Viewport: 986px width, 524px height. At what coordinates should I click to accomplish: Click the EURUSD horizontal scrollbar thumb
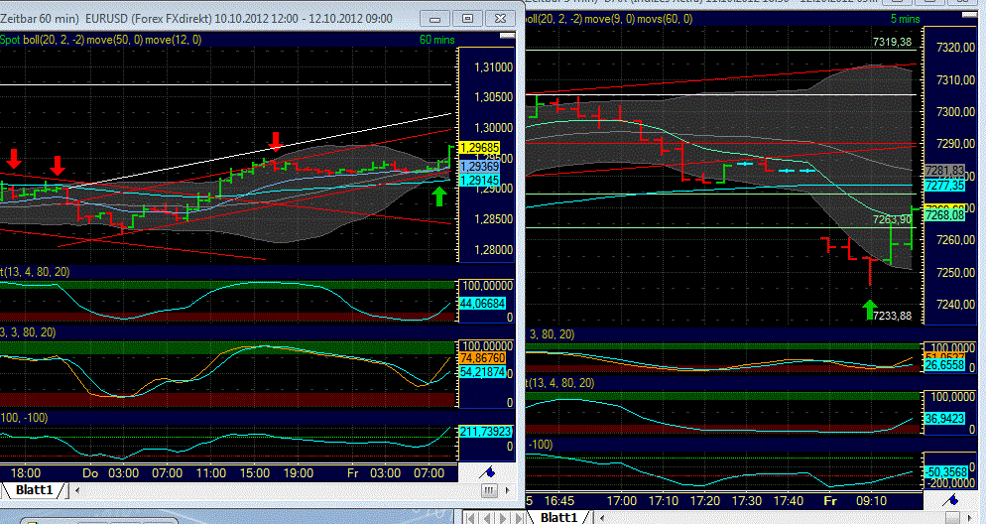click(x=489, y=490)
